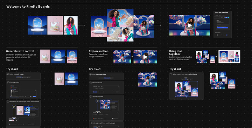This screenshot has height=128, width=252.
Task: Click the Explore motion heading
Action: (x=98, y=51)
